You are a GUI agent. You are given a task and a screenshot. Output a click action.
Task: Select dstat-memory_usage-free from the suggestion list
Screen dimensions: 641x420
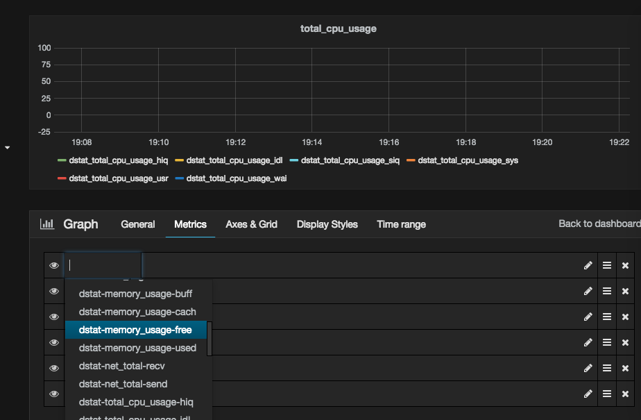click(136, 330)
